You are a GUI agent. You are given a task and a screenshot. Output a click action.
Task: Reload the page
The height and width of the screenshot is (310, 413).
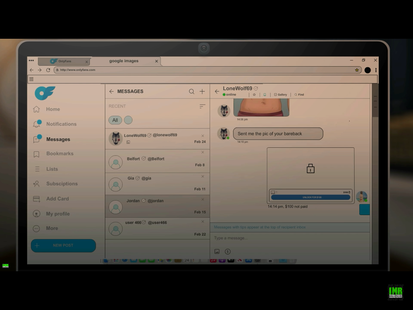click(x=48, y=70)
